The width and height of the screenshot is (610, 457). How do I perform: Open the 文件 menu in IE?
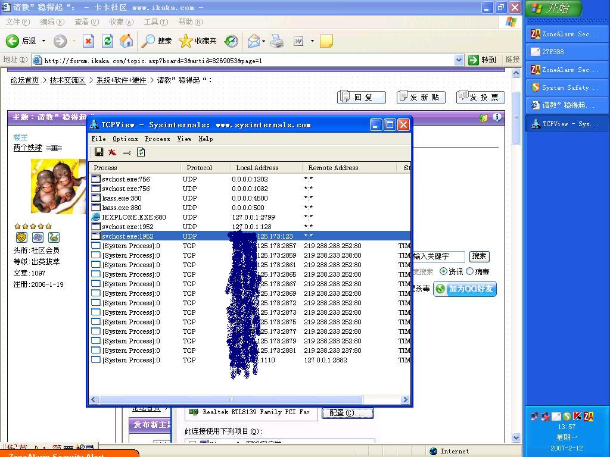(x=18, y=22)
